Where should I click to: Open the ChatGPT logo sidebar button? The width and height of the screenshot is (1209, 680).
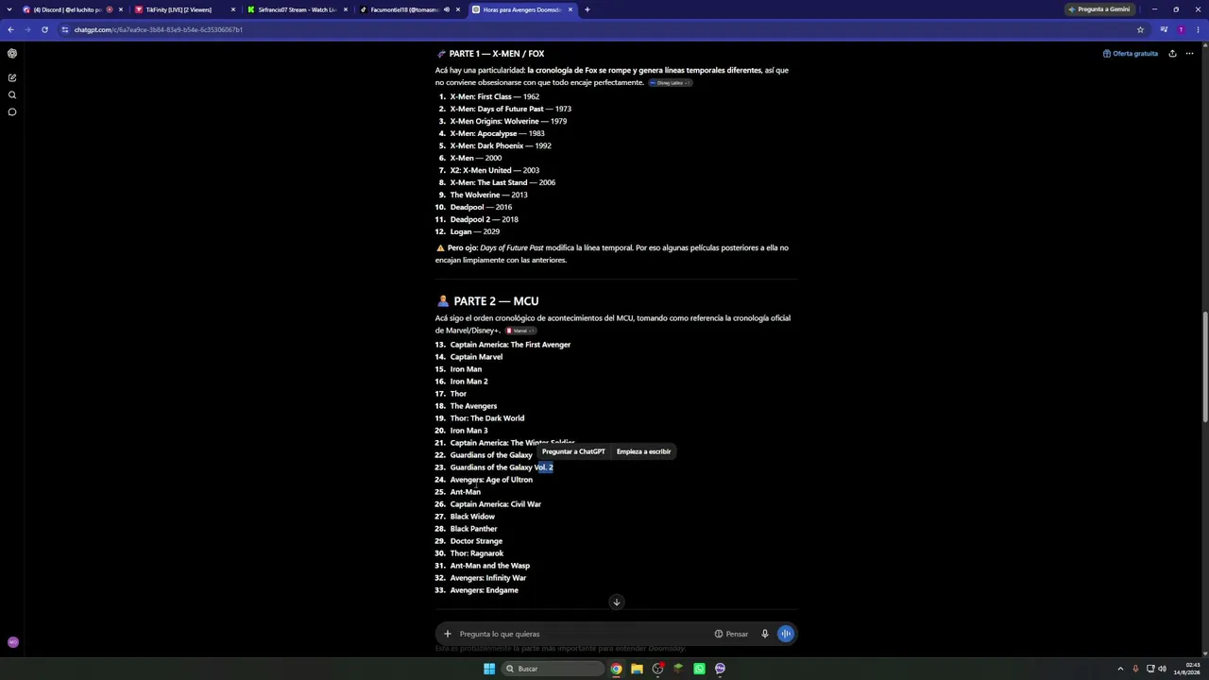(12, 54)
